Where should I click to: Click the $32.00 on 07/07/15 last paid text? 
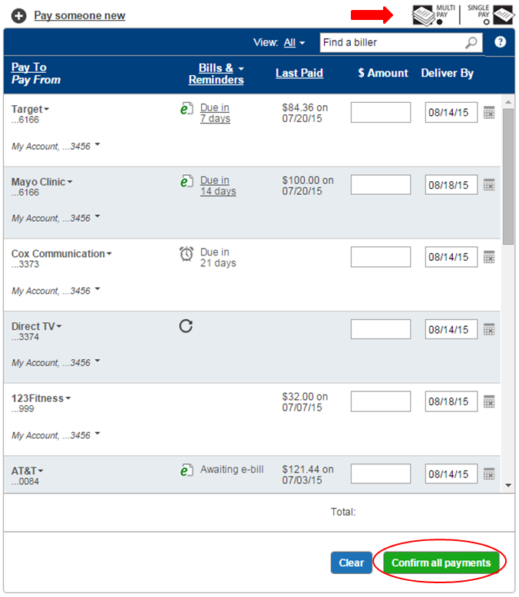tap(305, 402)
